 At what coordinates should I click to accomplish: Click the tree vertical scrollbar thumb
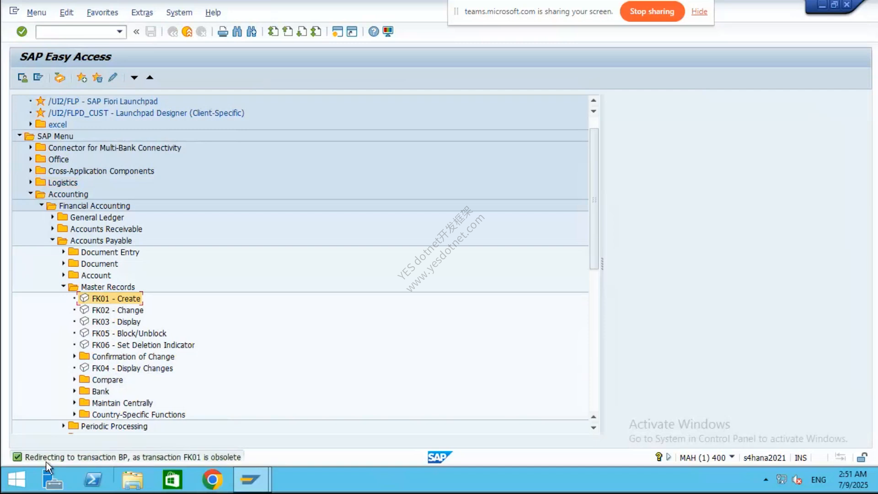tap(594, 199)
